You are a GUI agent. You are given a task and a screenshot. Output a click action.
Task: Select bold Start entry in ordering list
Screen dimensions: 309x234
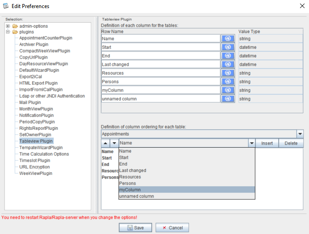(107, 158)
